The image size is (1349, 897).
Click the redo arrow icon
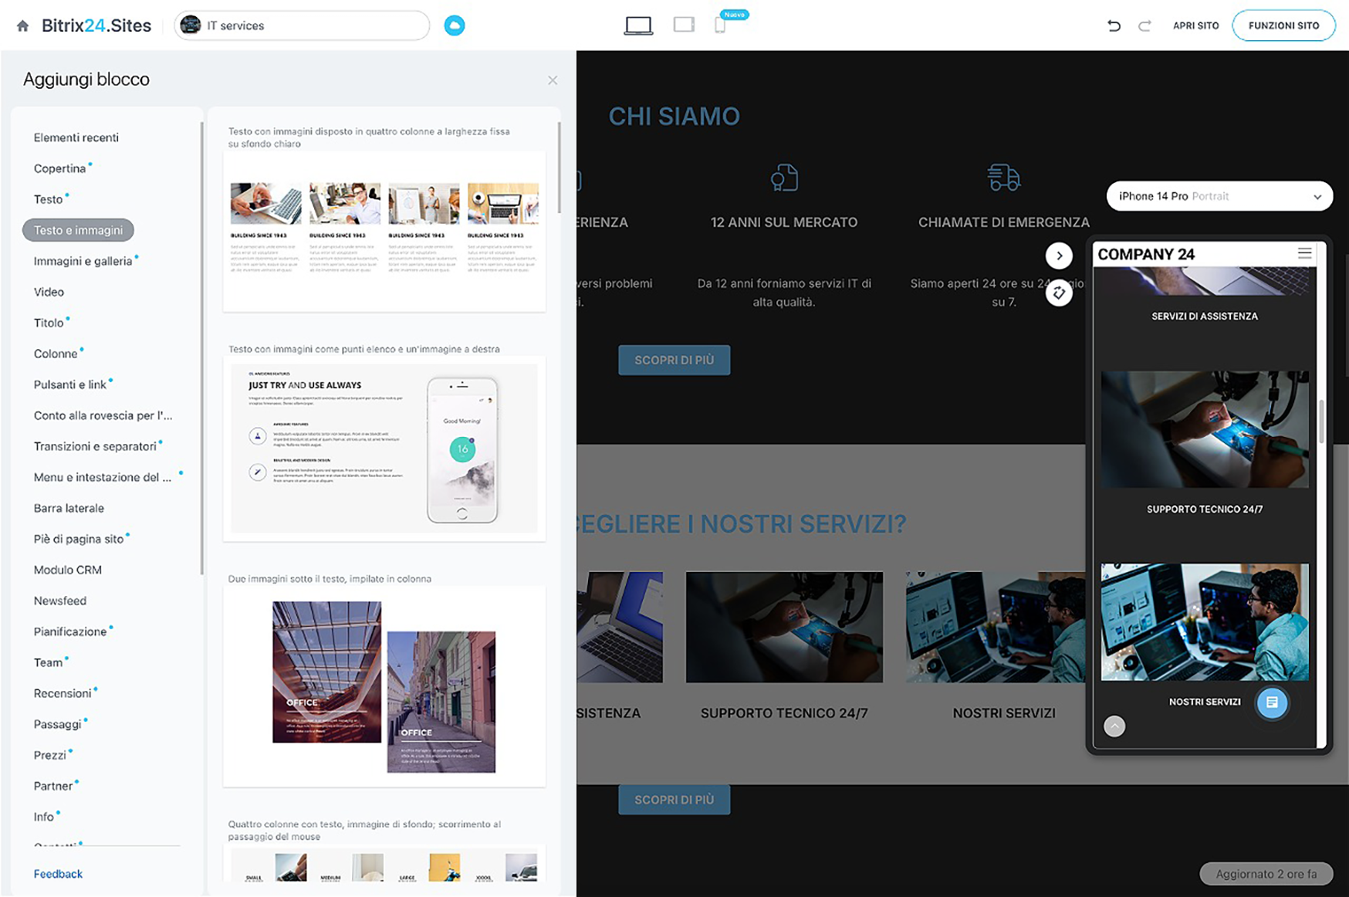(1144, 25)
